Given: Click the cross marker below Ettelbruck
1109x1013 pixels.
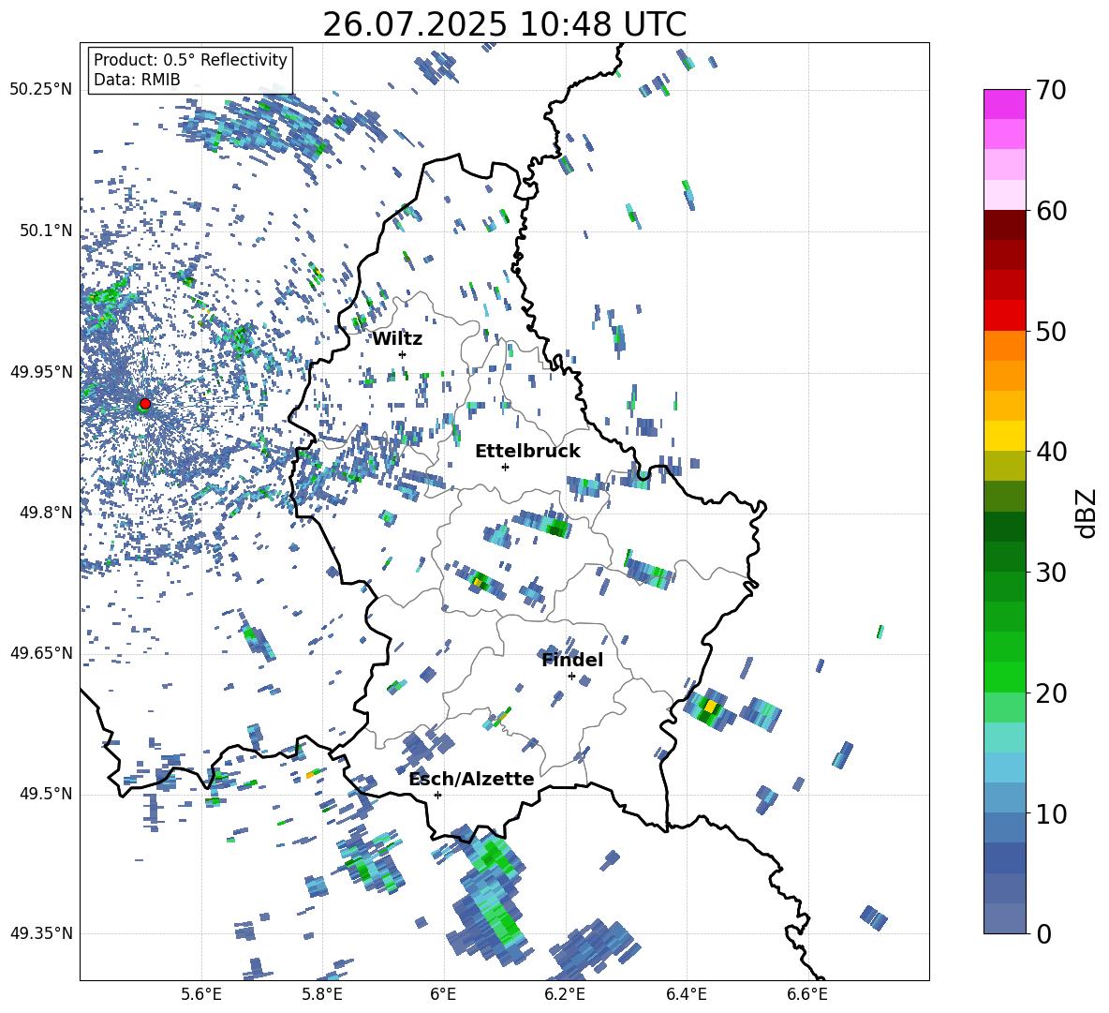Looking at the screenshot, I should click(505, 467).
